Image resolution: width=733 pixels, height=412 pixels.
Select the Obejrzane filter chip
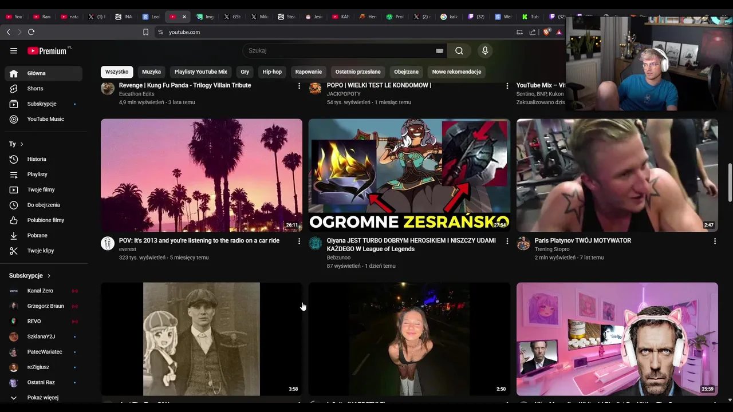click(406, 72)
